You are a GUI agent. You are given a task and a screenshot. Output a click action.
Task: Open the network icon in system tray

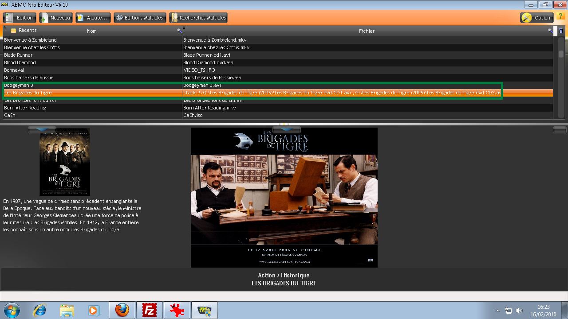click(x=509, y=311)
